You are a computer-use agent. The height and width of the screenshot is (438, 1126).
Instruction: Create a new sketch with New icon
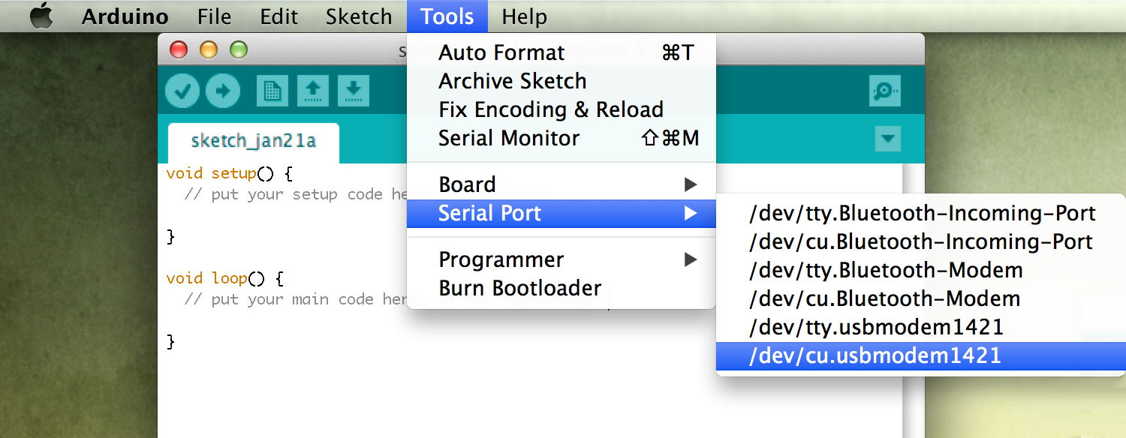click(x=272, y=91)
